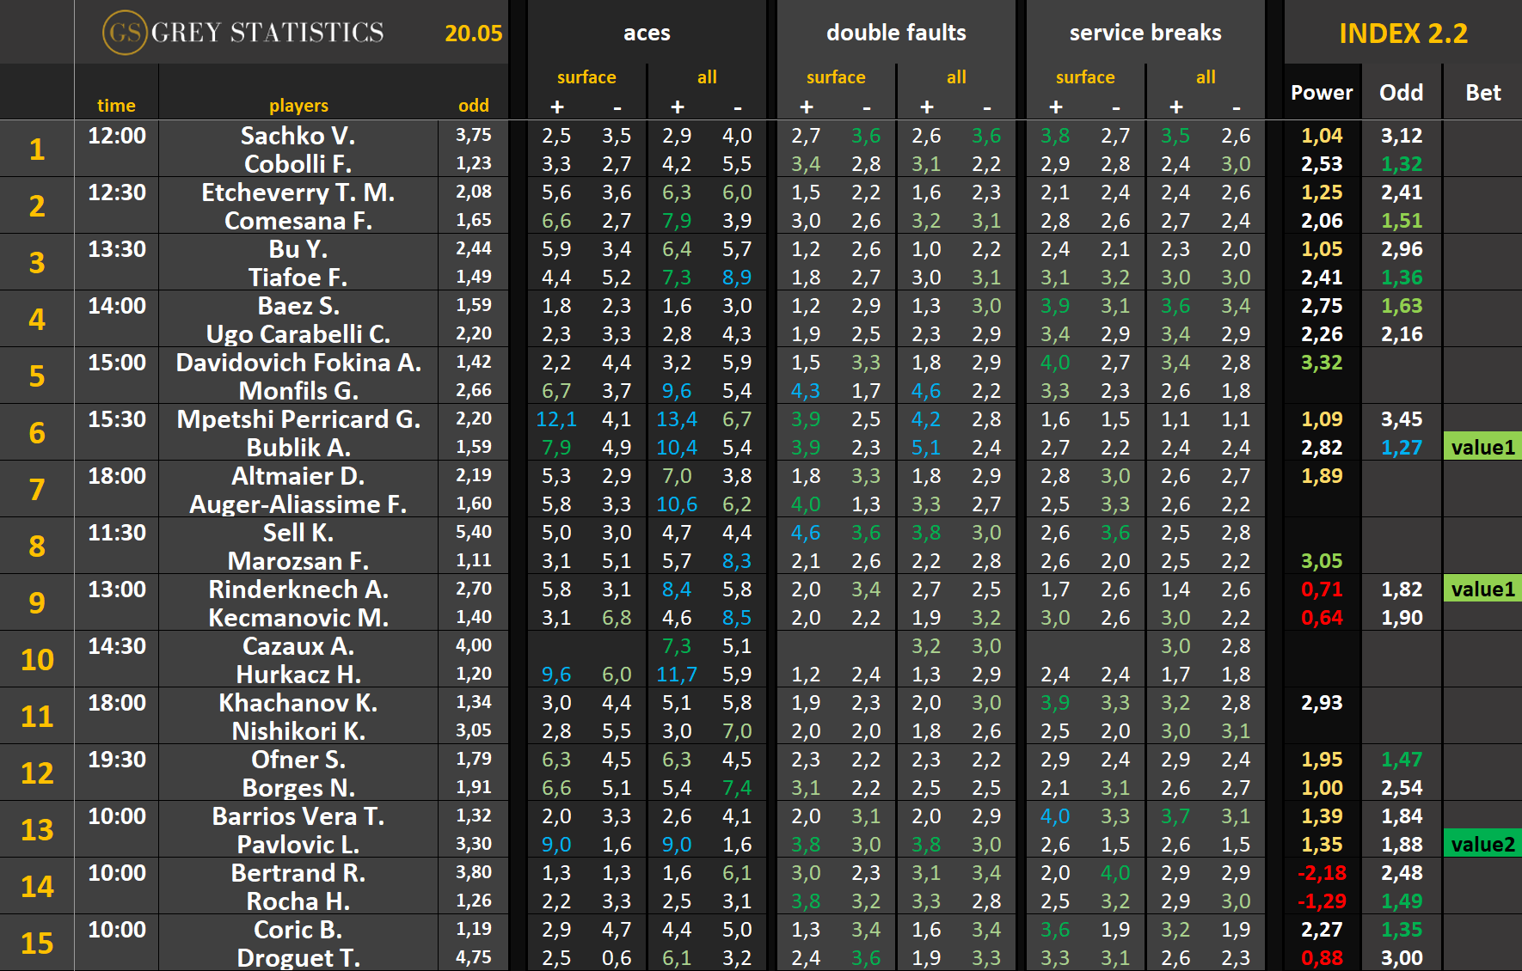Click the time column header
The height and width of the screenshot is (971, 1522).
[x=116, y=106]
